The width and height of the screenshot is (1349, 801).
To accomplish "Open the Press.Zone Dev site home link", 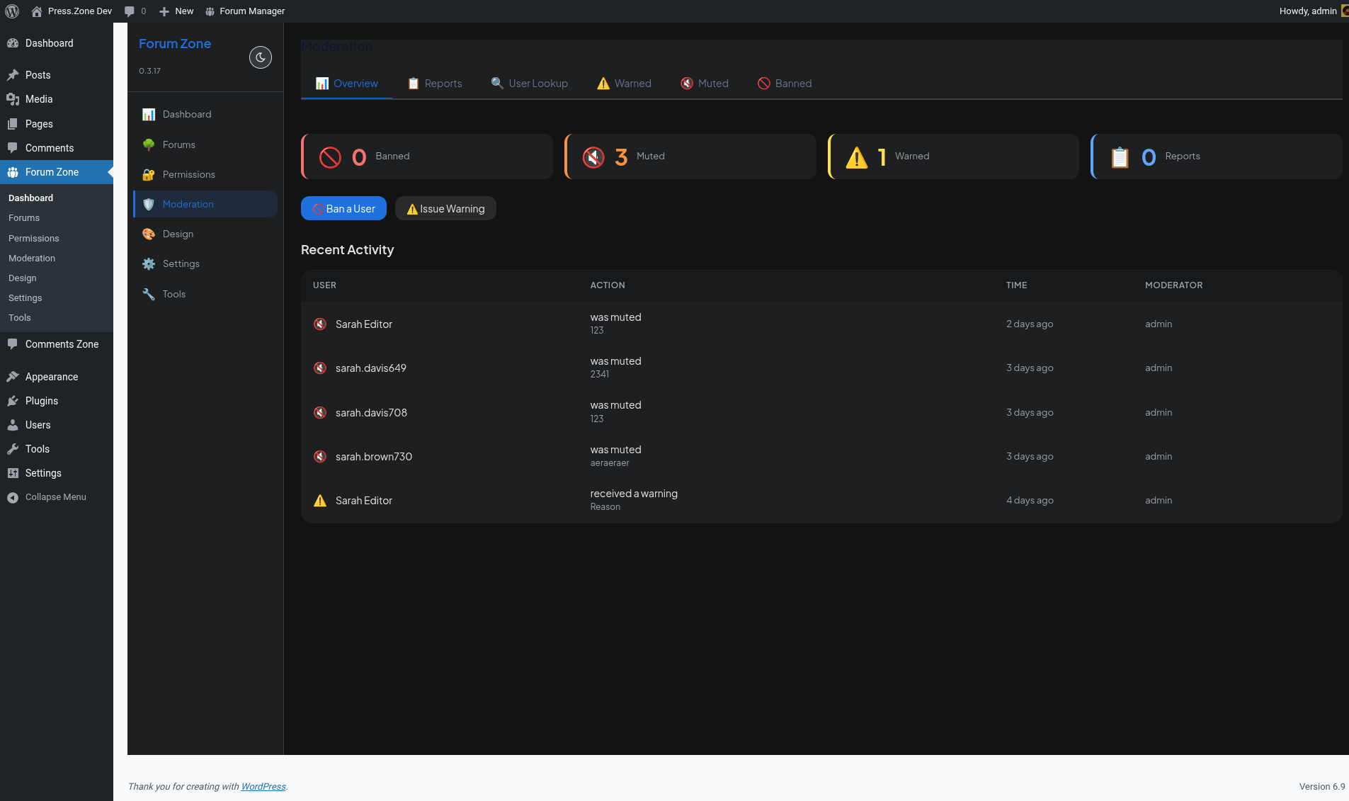I will (x=72, y=11).
